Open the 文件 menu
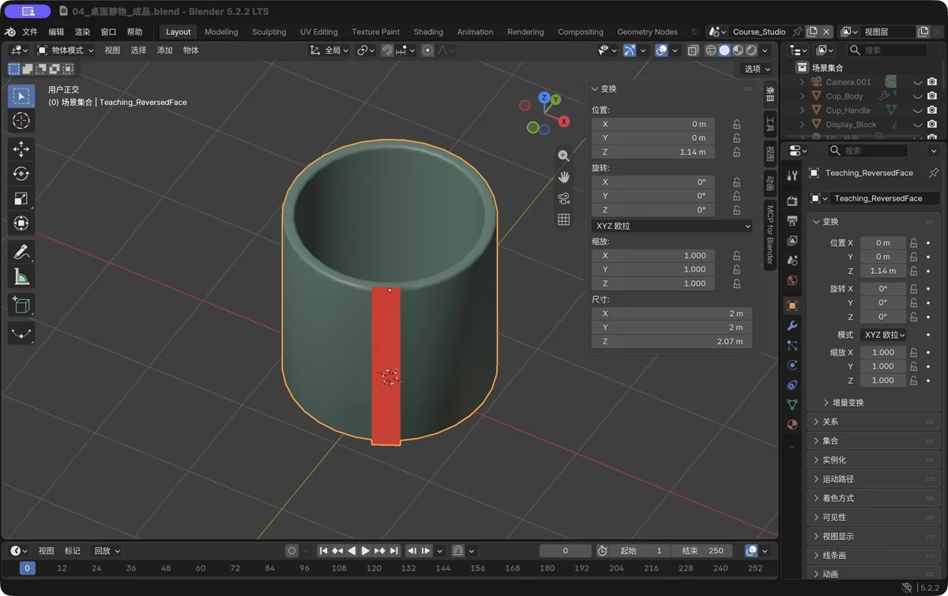 point(30,32)
